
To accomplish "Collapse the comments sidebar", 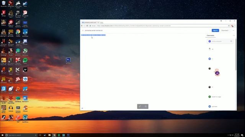I will (x=234, y=35).
